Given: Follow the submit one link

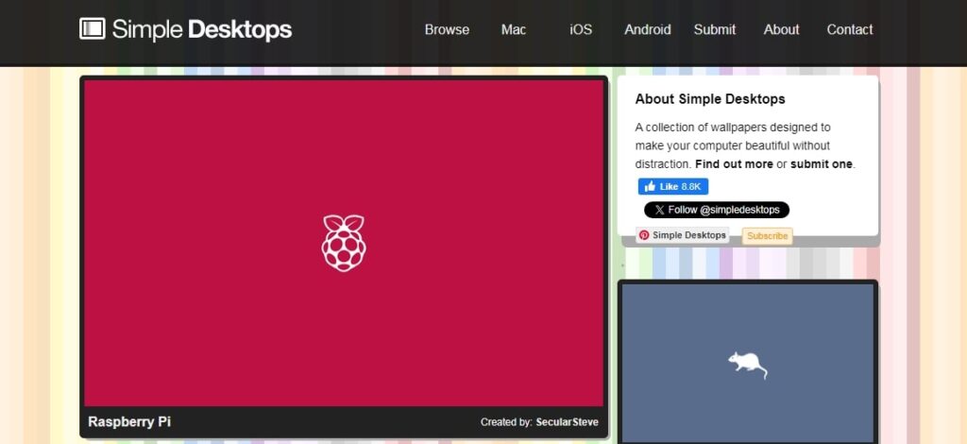Looking at the screenshot, I should pyautogui.click(x=822, y=164).
